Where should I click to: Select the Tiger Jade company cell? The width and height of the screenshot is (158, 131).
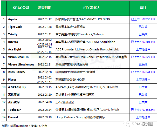pos(21,27)
